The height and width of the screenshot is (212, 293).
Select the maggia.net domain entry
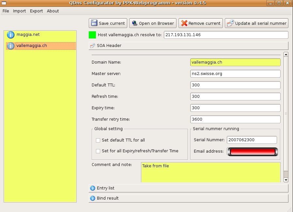coord(41,35)
